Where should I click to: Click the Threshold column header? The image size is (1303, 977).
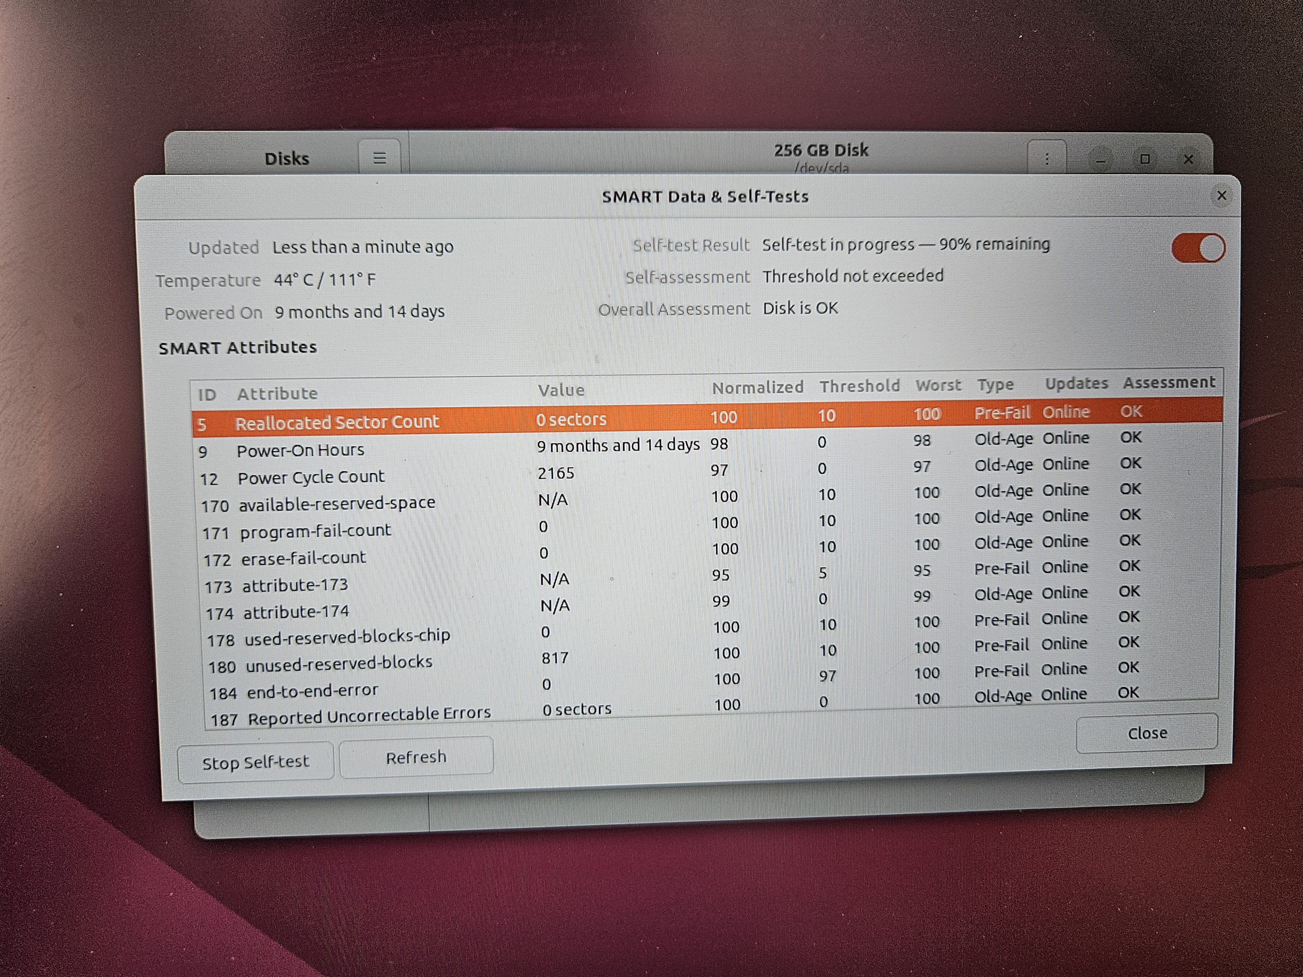pos(859,386)
